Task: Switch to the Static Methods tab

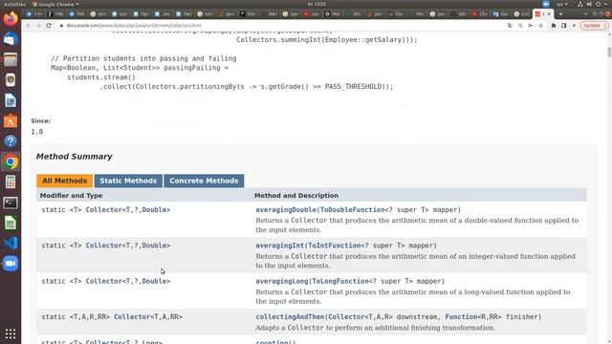Action: click(128, 181)
